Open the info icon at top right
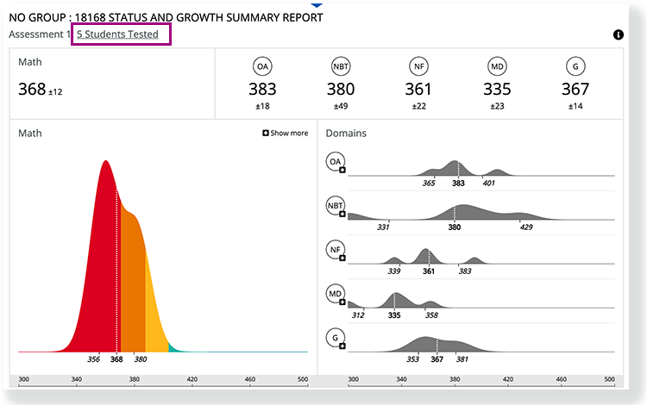Viewport: 647px width, 405px height. coord(618,35)
